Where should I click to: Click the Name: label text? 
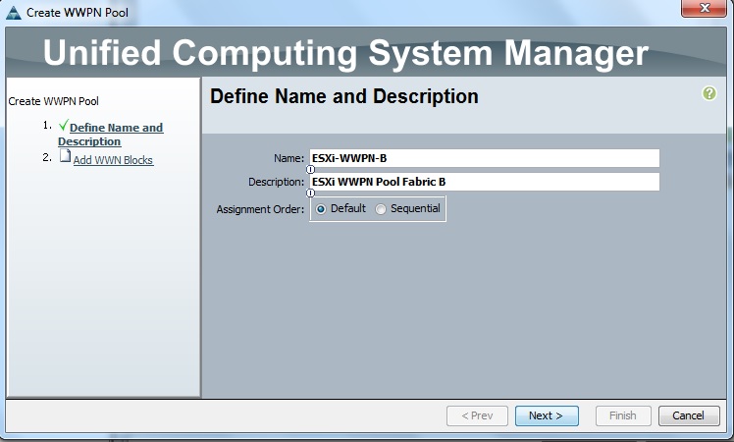pyautogui.click(x=288, y=158)
